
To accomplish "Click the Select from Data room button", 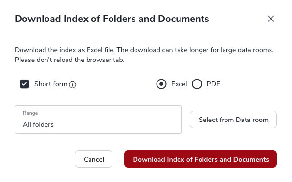I will click(233, 120).
